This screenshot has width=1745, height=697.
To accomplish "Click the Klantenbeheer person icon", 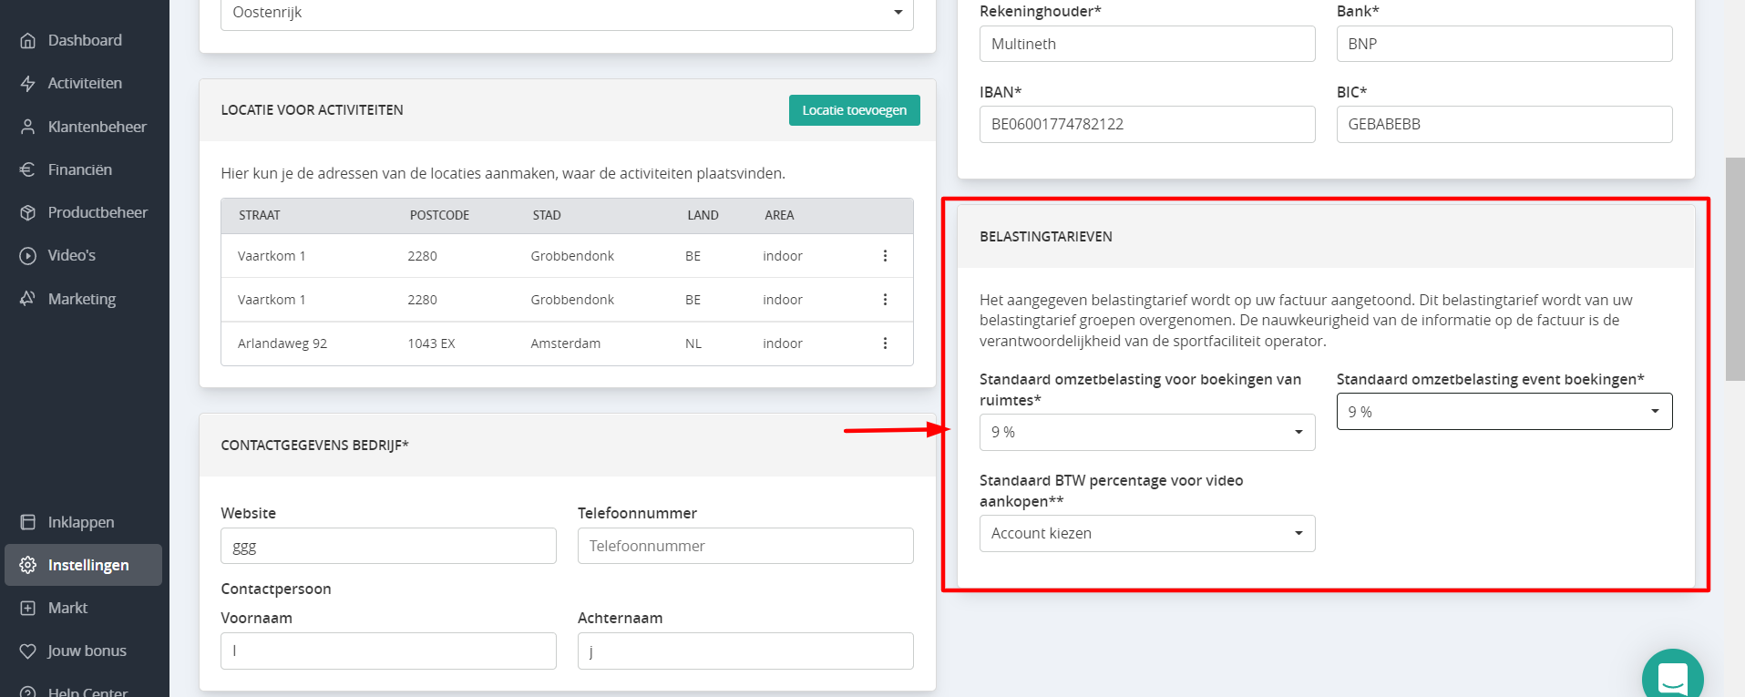I will pos(28,127).
